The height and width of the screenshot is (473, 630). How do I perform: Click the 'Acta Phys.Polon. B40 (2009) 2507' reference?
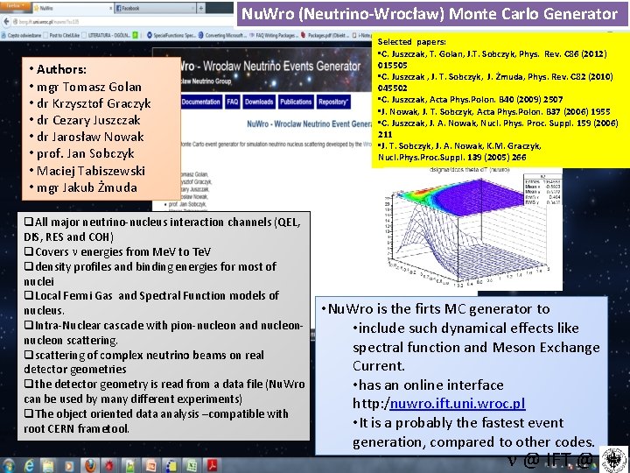coord(496,99)
